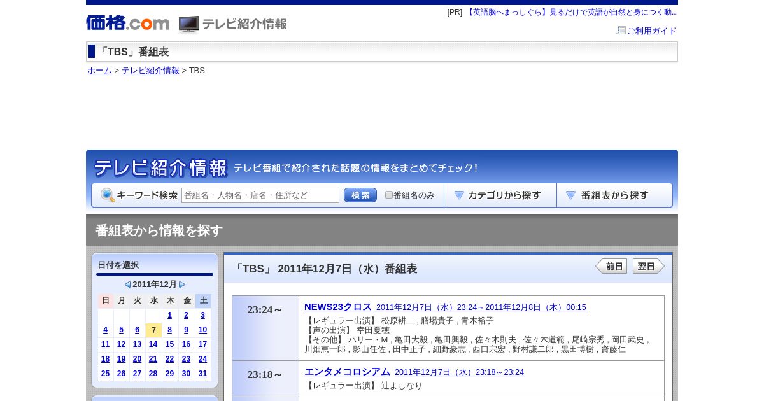The width and height of the screenshot is (764, 401).
Task: Select December 14 in the calendar
Action: (153, 344)
